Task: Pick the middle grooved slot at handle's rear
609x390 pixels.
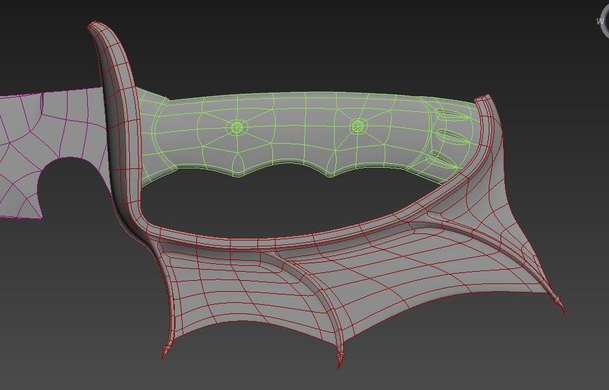Action: tap(451, 137)
